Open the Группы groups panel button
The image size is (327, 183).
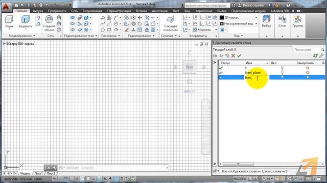(297, 21)
